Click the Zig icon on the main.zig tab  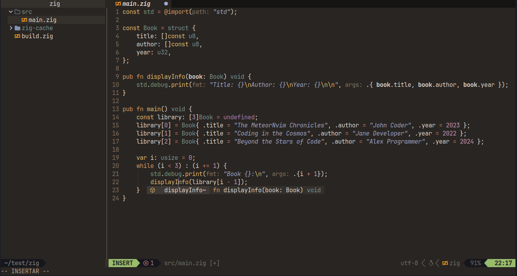click(x=118, y=4)
